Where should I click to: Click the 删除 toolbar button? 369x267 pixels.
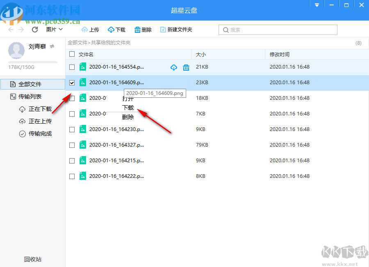[143, 30]
